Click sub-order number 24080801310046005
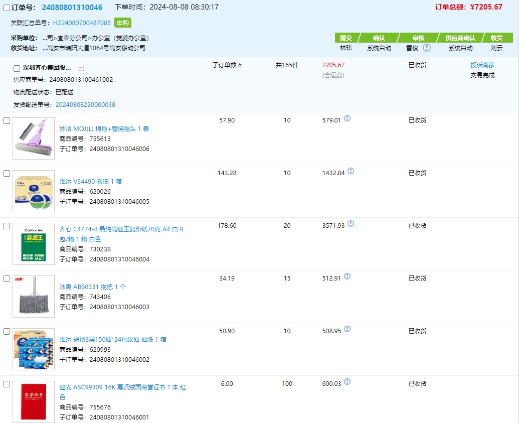This screenshot has height=423, width=519. point(119,201)
